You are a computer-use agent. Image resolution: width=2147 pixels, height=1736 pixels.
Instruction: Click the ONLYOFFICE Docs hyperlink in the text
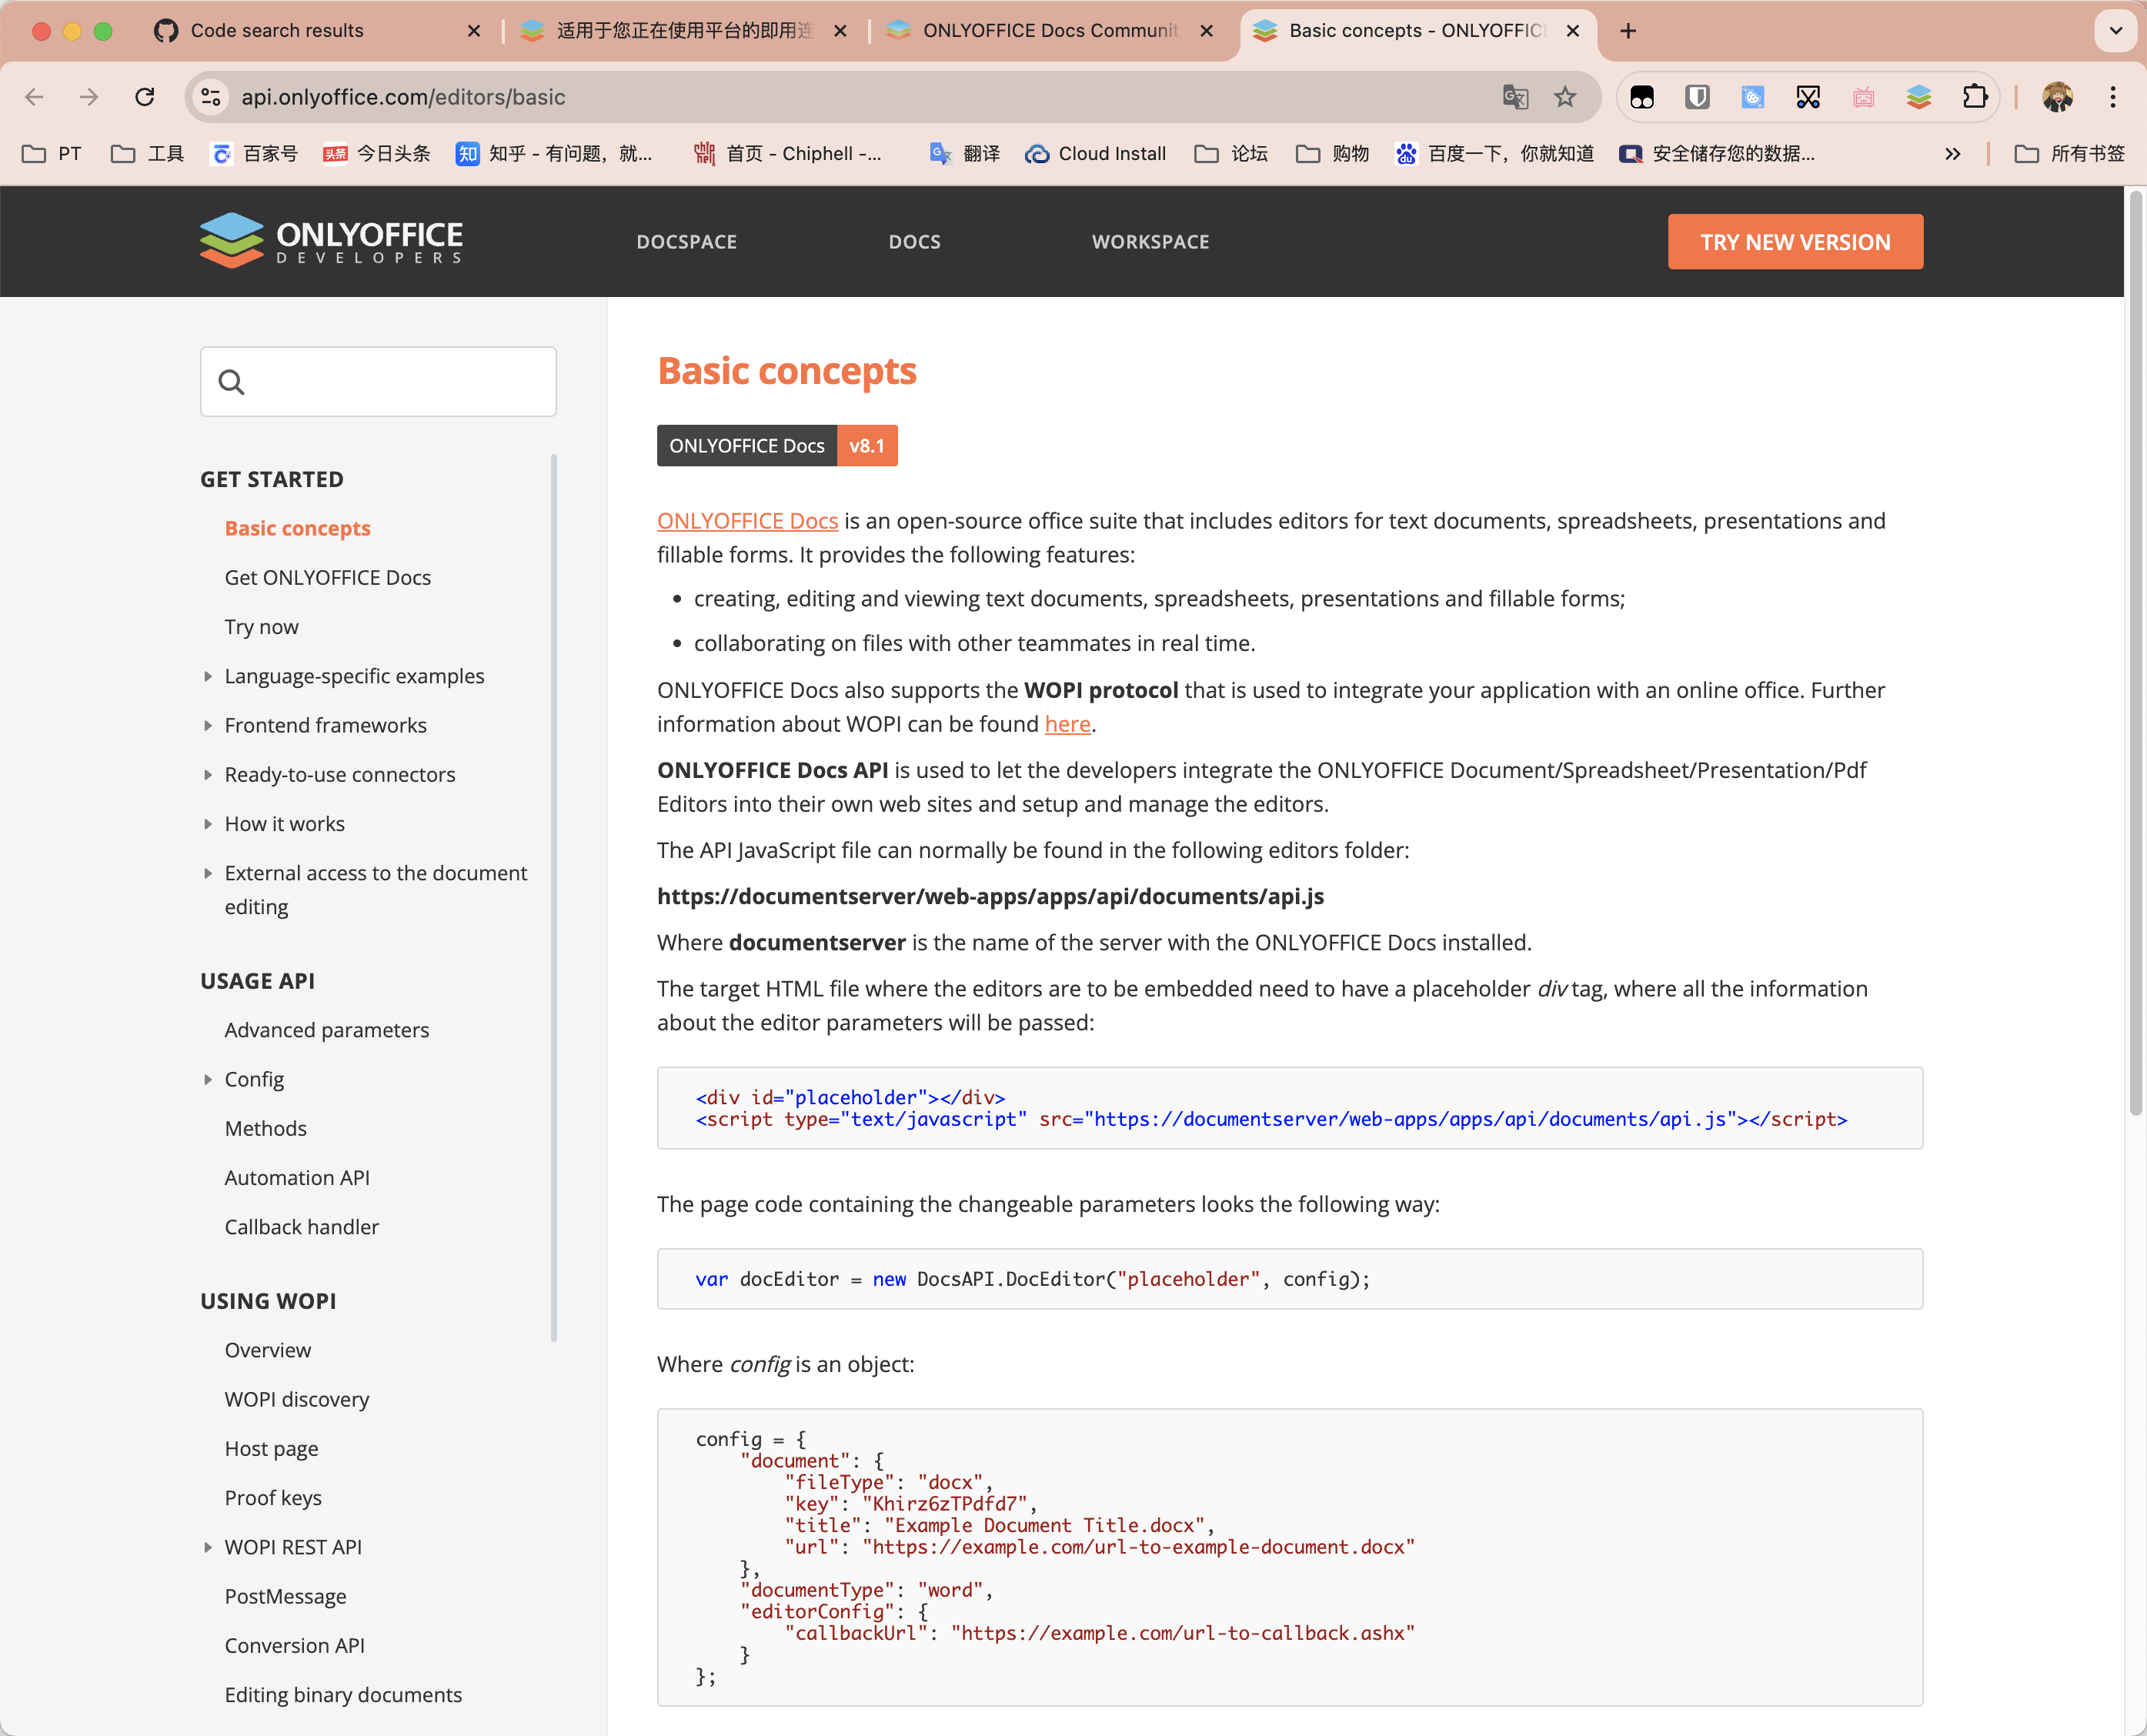click(747, 521)
